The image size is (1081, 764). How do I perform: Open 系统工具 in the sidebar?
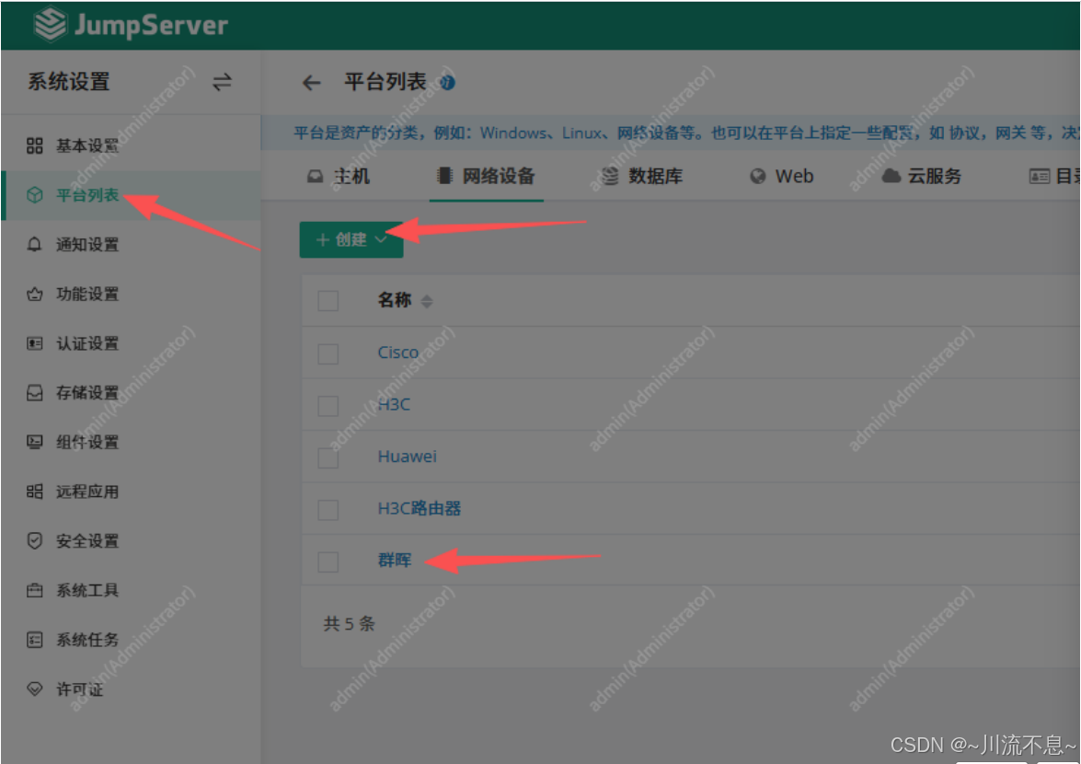coord(87,590)
